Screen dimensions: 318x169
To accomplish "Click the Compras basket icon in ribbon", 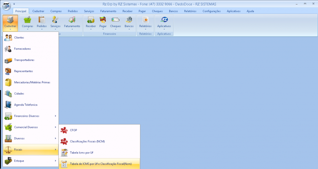I will [27, 20].
